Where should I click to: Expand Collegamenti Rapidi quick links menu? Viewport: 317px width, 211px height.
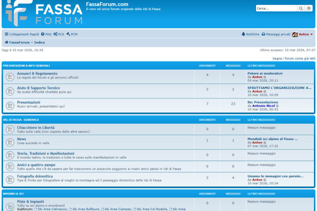point(22,34)
